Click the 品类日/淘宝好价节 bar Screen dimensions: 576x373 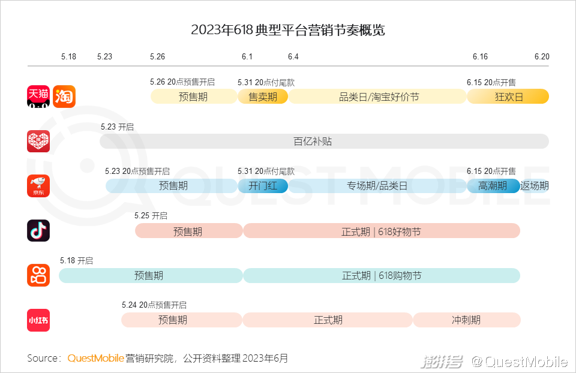click(x=377, y=97)
